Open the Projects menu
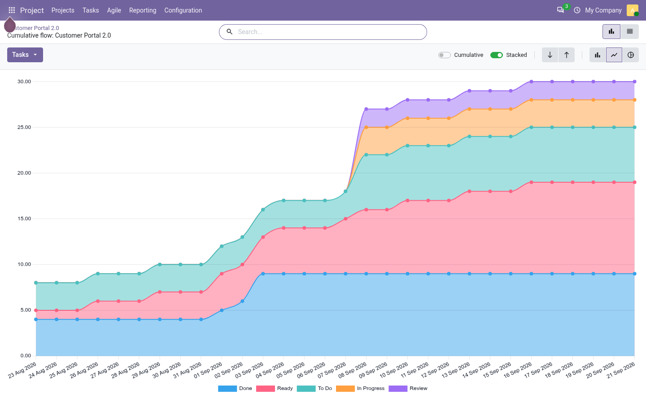The height and width of the screenshot is (403, 646). tap(63, 10)
